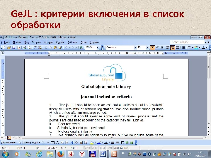Open the 3-D Style options
Viewport: 211px width, 158px height.
point(132,143)
